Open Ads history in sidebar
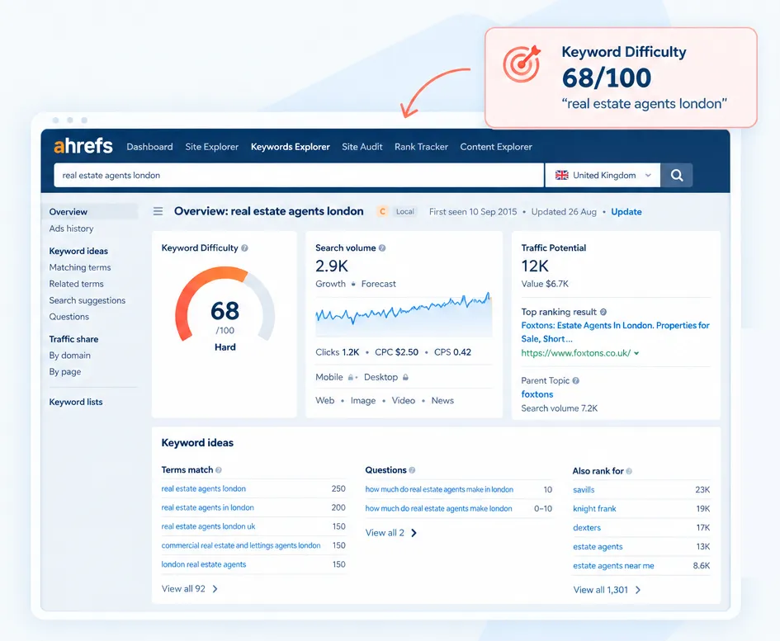The width and height of the screenshot is (780, 641). coord(71,229)
